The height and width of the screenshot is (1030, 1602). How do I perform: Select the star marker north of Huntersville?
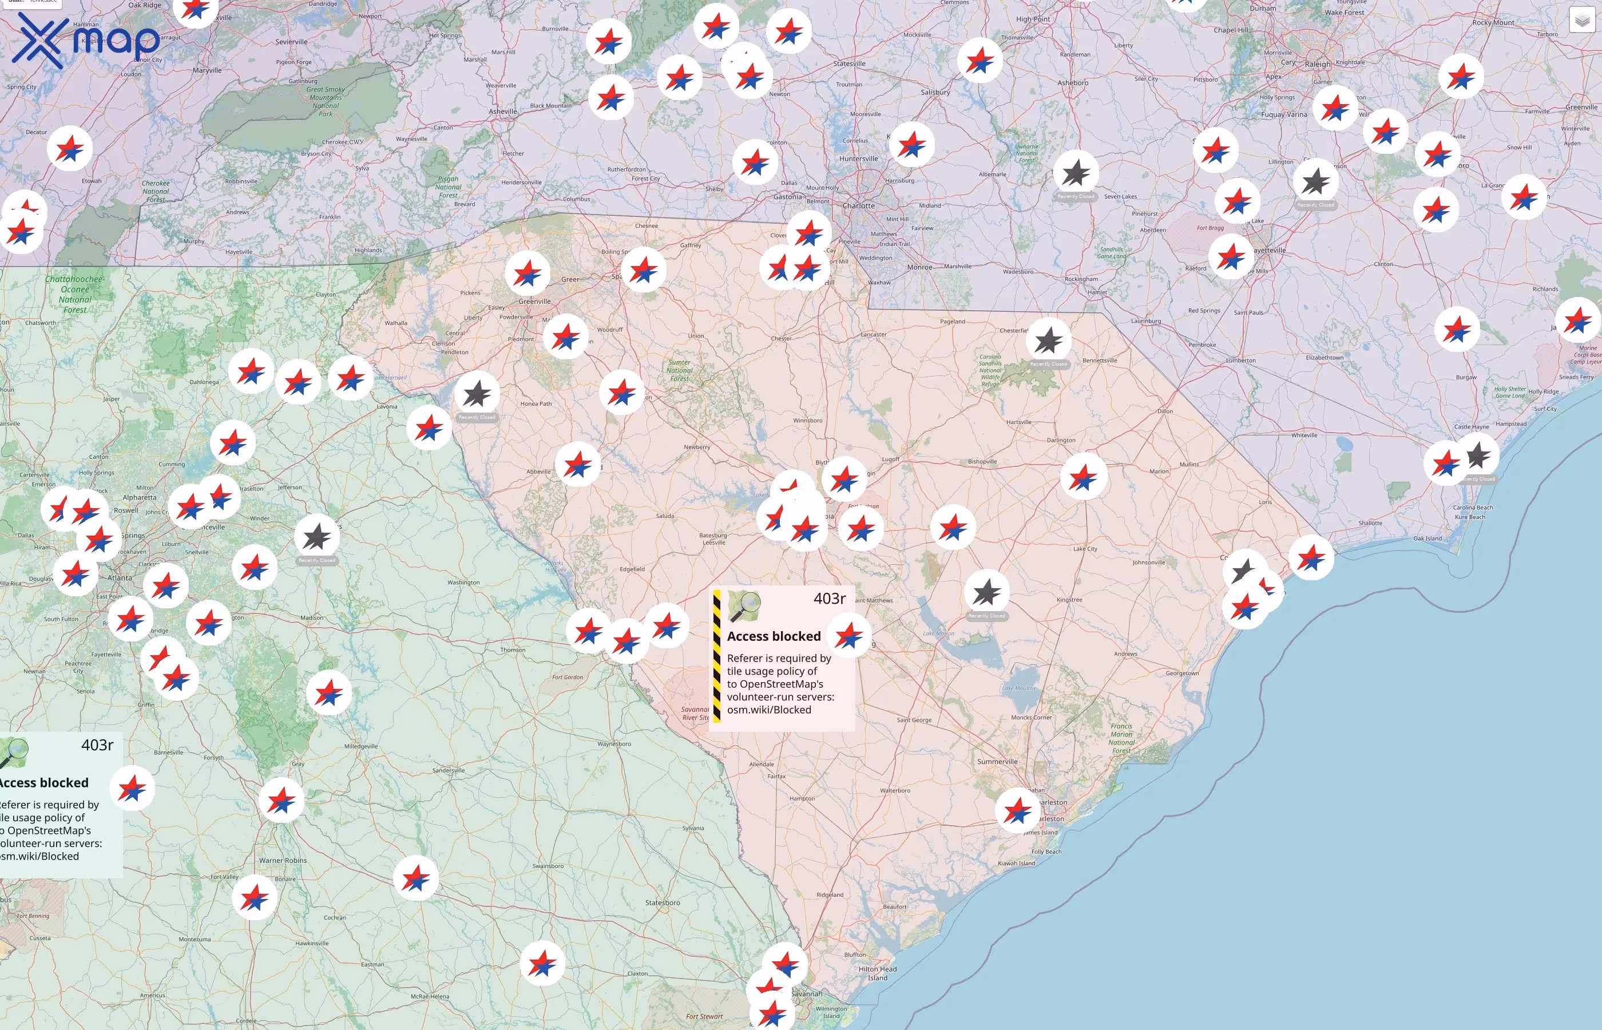pyautogui.click(x=911, y=144)
